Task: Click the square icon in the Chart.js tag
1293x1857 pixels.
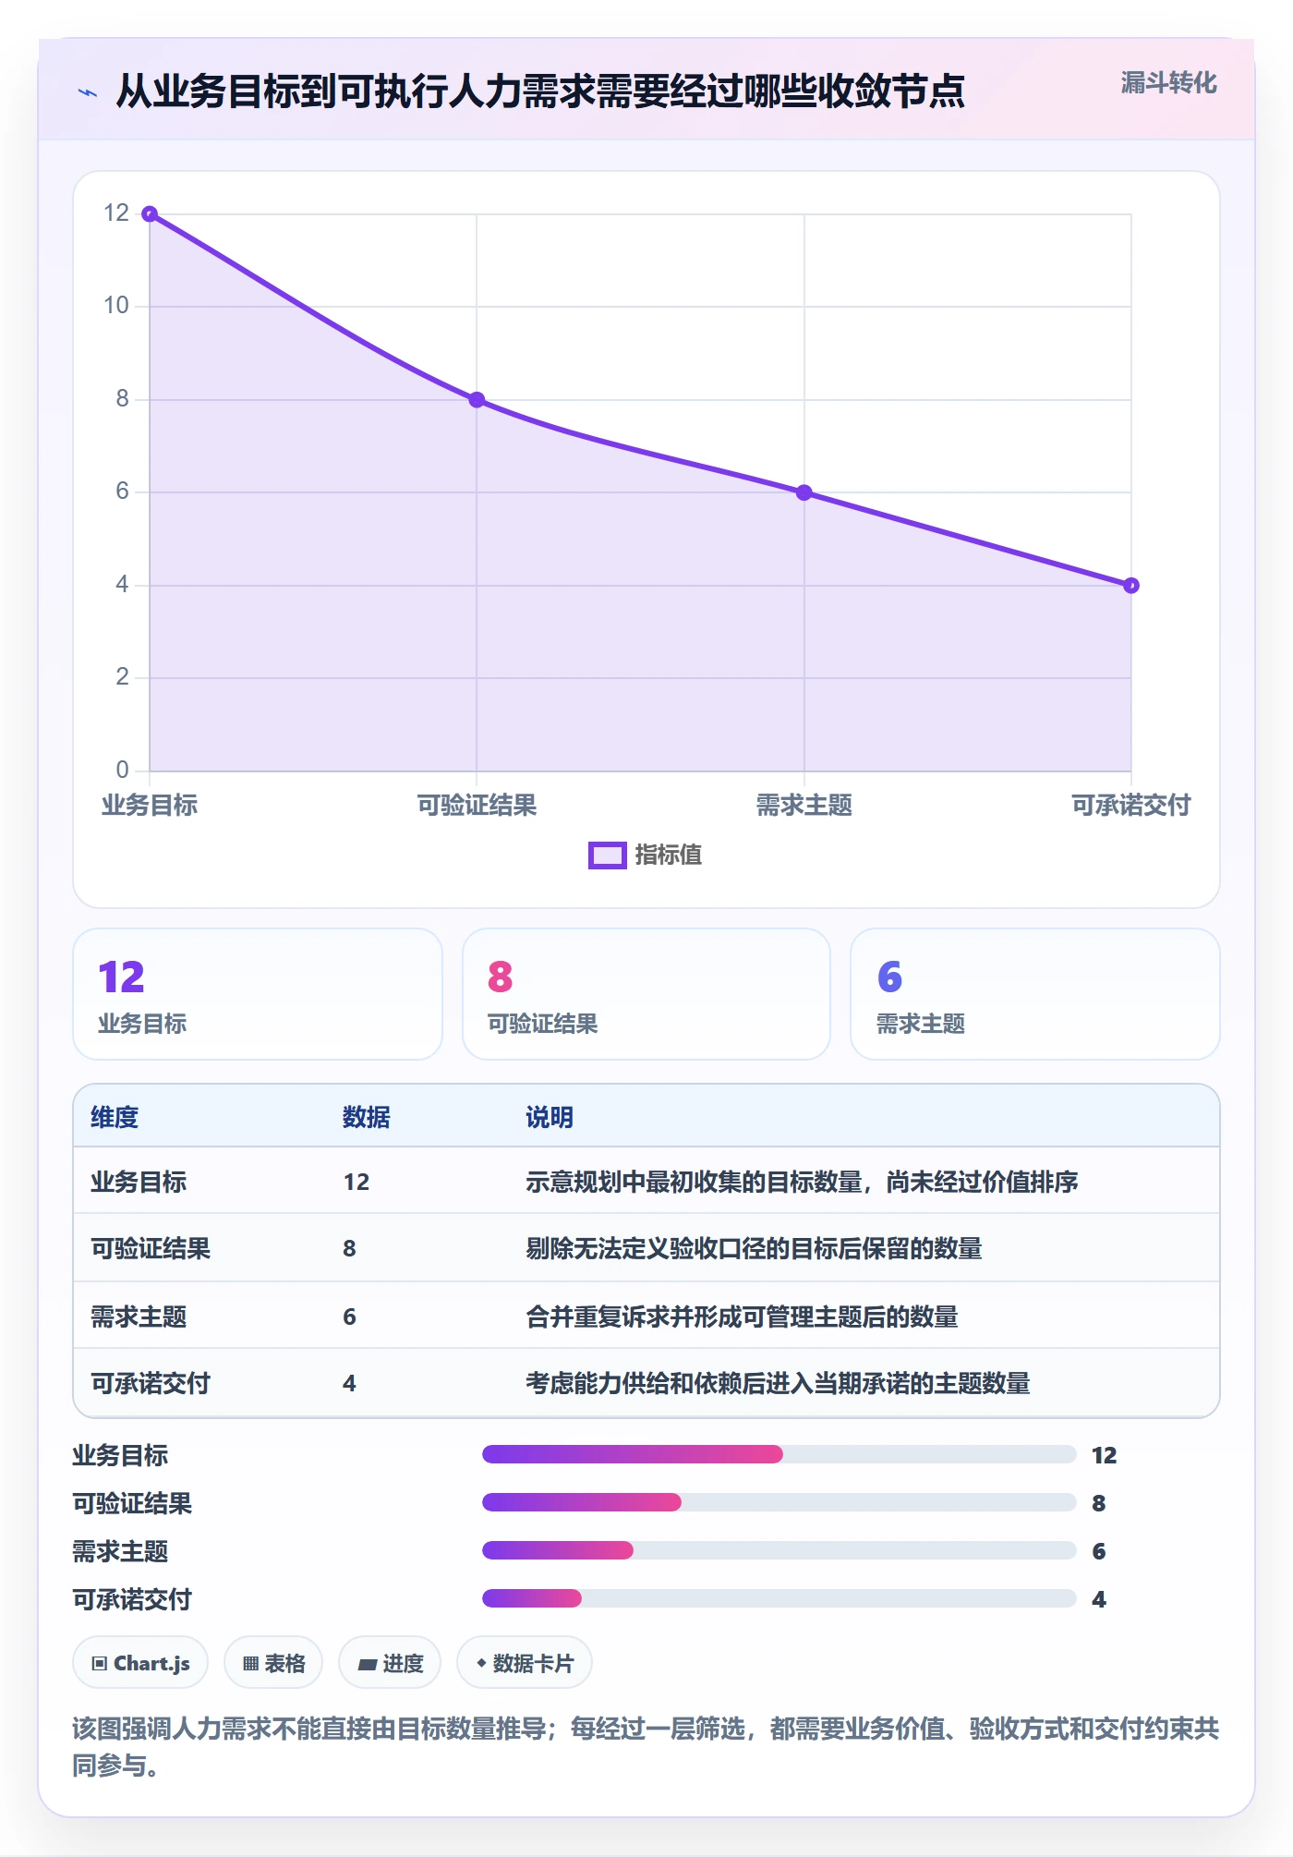Action: pos(100,1664)
